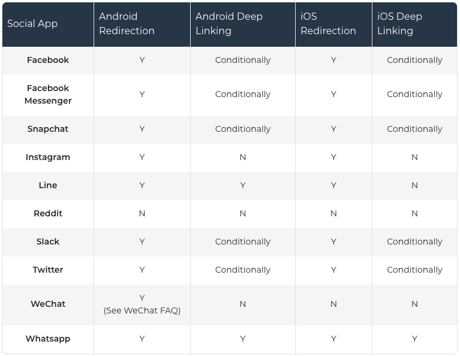This screenshot has width=460, height=356.
Task: Click the Snapchat row label
Action: coord(48,129)
